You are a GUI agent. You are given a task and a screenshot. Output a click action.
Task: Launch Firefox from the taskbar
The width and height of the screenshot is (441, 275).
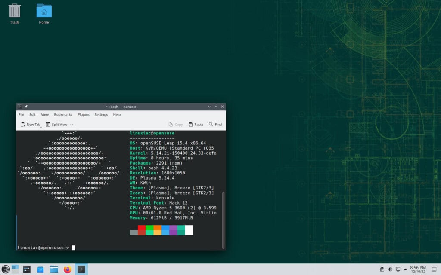click(x=68, y=269)
